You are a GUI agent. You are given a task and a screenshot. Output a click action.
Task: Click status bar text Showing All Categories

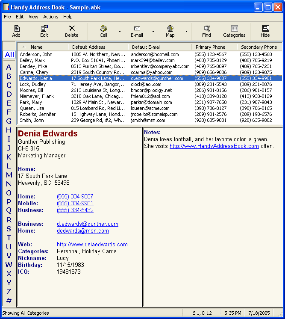point(26,313)
